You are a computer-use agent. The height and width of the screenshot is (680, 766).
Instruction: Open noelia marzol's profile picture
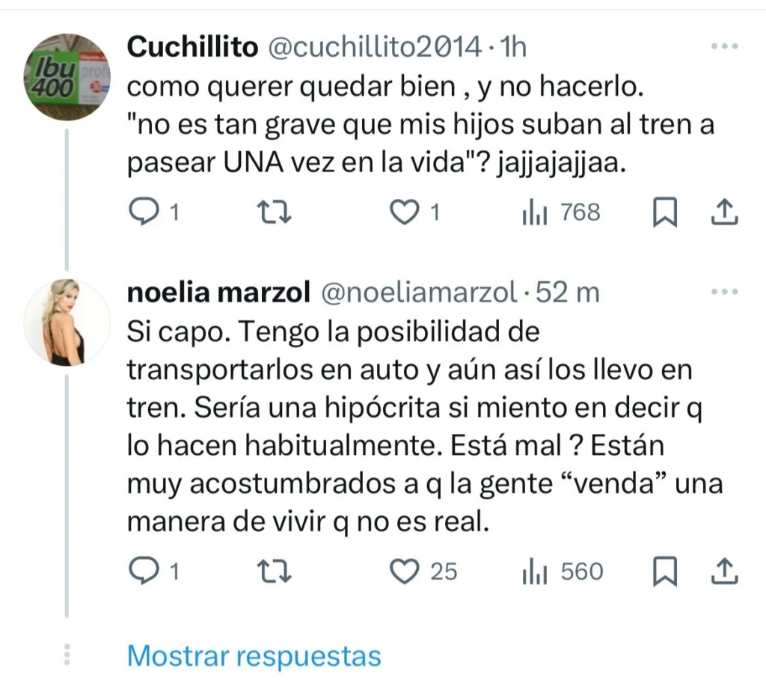click(67, 323)
